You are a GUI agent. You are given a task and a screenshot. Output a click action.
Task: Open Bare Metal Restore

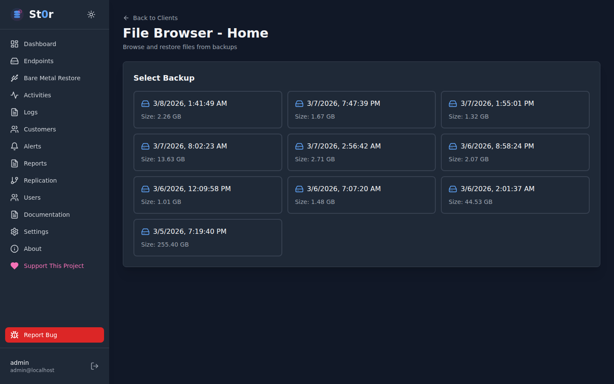tap(52, 78)
